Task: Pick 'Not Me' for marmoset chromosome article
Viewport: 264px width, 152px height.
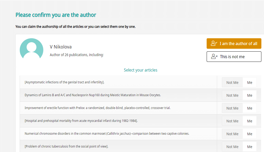Action: 232,134
